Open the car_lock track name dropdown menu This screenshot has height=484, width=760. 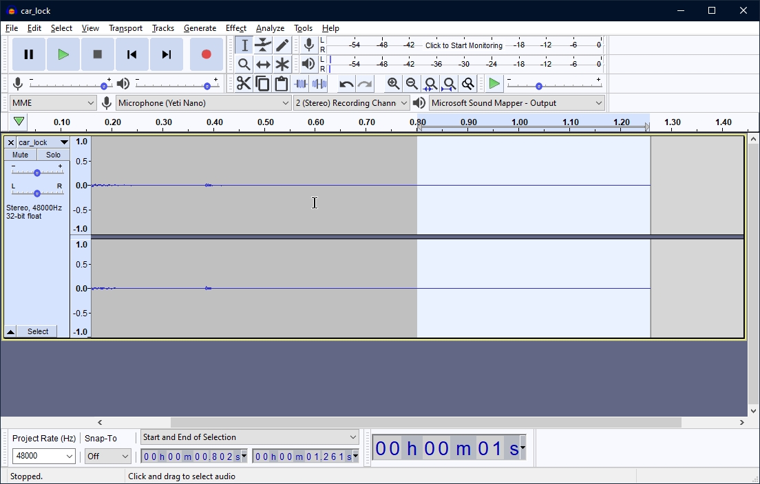point(64,142)
